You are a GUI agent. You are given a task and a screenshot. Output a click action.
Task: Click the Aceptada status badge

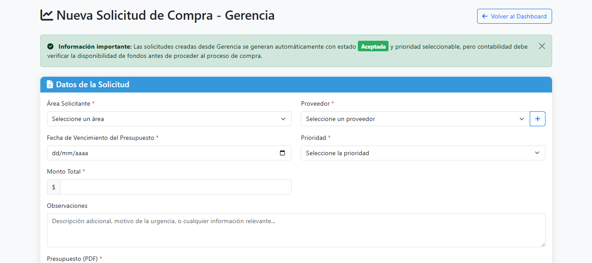point(373,46)
